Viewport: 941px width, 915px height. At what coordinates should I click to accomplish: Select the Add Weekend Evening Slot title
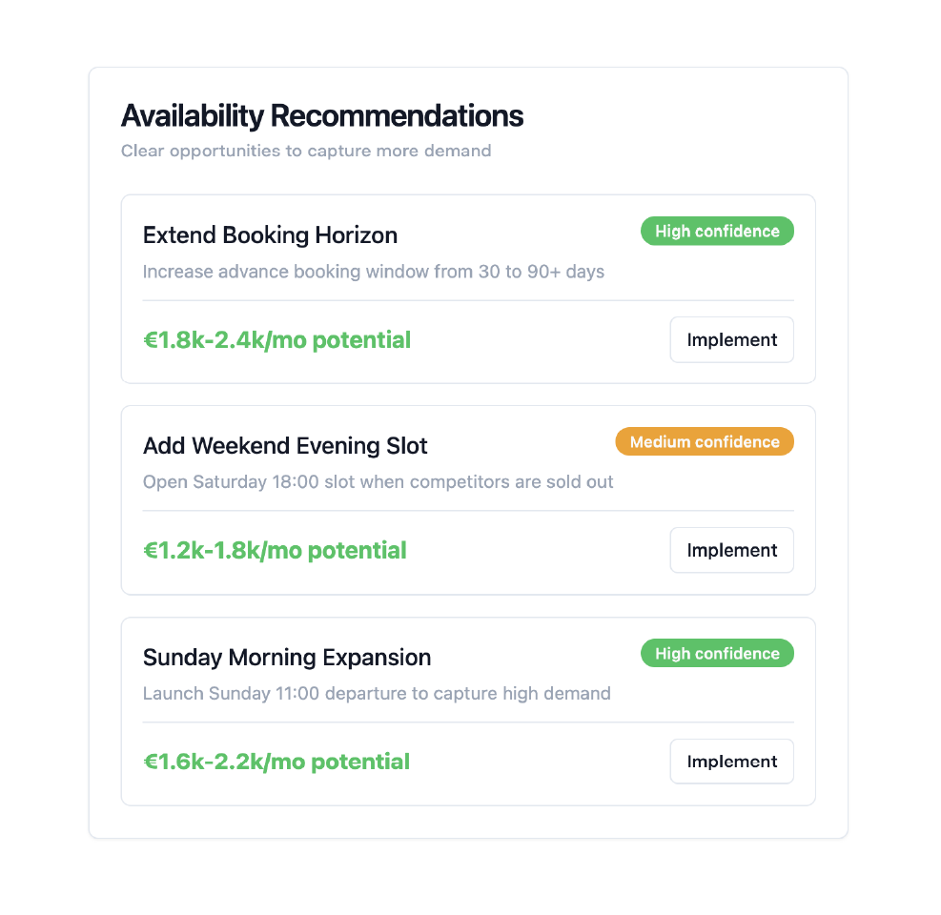(285, 446)
